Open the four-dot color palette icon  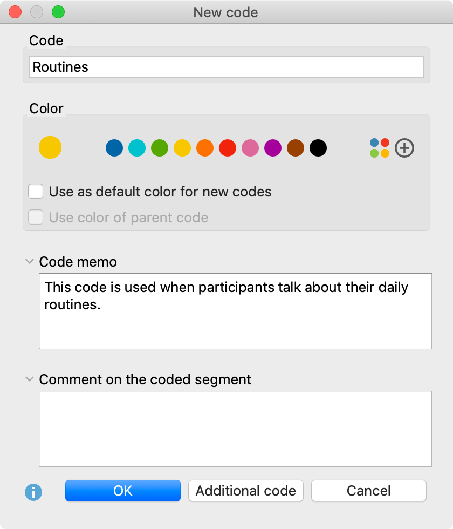[x=380, y=148]
